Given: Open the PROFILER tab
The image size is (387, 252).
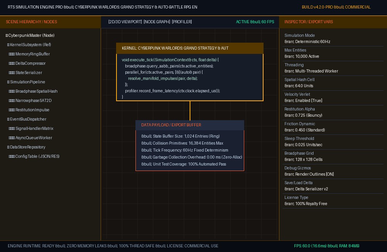Looking at the screenshot, I should click(182, 22).
